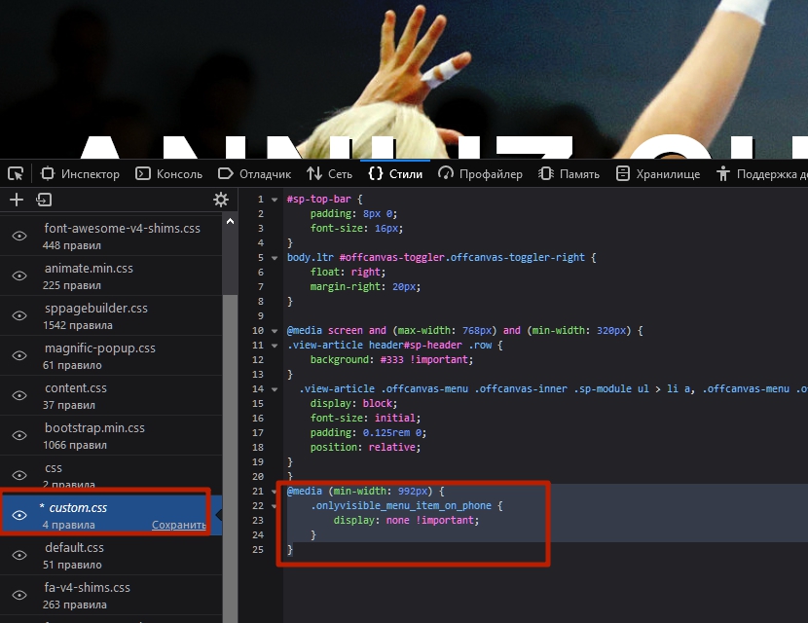Click the Инспектор panel icon
Image resolution: width=808 pixels, height=623 pixels.
coord(48,174)
